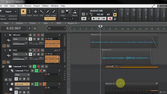This screenshot has width=167, height=94.
Task: Open VOZ Clips edit filter dropdown
Action: (x=20, y=54)
